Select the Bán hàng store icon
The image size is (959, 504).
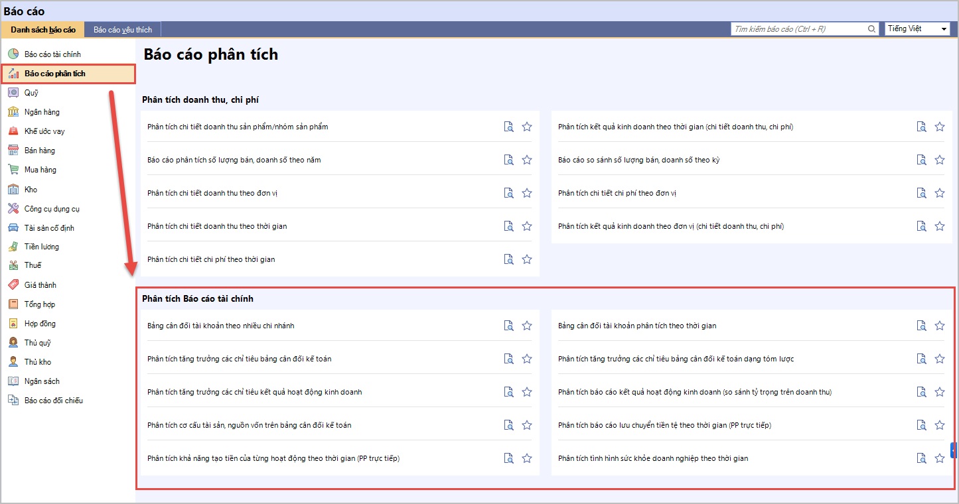13,151
